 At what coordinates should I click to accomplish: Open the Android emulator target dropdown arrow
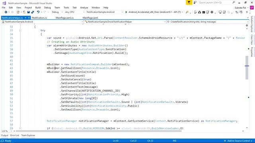182,12
